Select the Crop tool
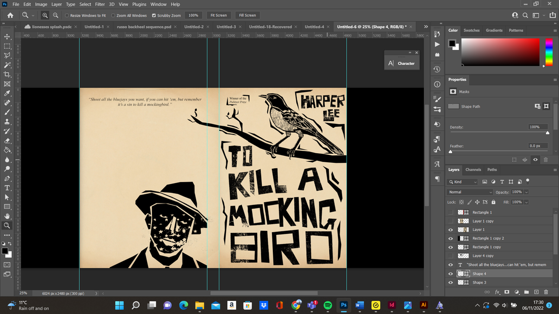The height and width of the screenshot is (314, 559). tap(7, 75)
